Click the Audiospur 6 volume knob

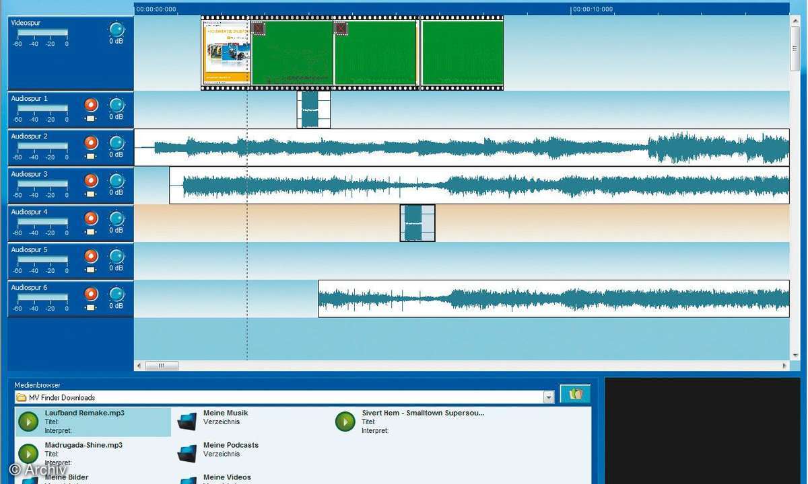click(x=116, y=294)
